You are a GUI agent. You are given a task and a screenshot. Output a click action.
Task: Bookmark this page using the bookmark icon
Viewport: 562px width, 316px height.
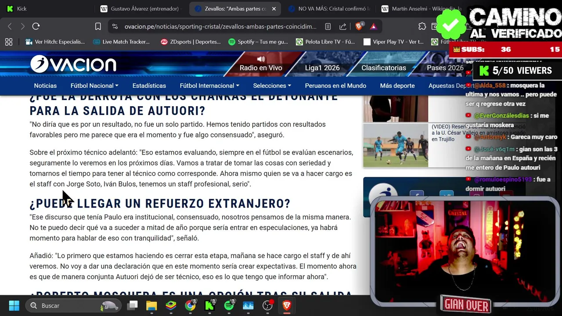98,26
